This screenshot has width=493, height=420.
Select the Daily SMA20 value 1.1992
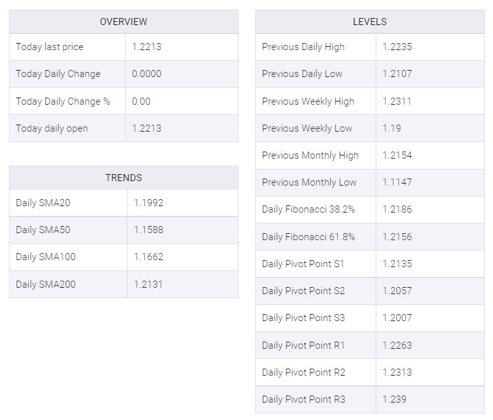148,203
